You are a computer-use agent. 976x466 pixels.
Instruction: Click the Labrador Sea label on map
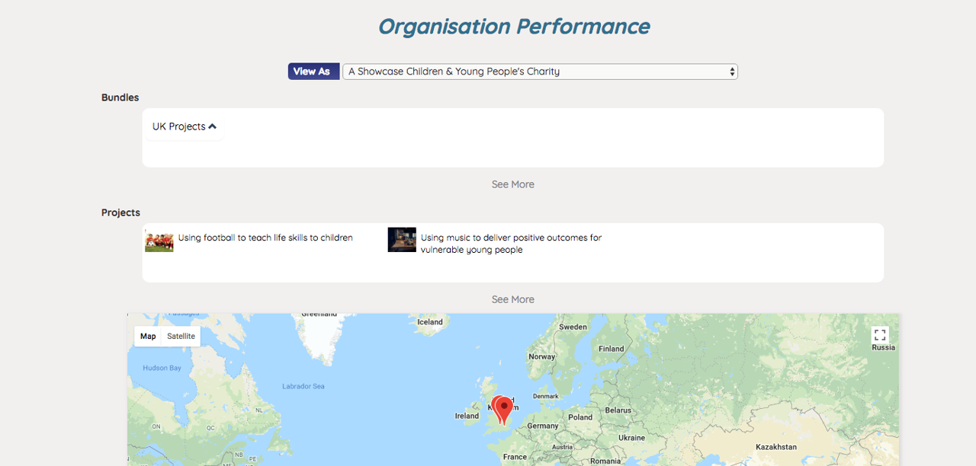(x=303, y=386)
